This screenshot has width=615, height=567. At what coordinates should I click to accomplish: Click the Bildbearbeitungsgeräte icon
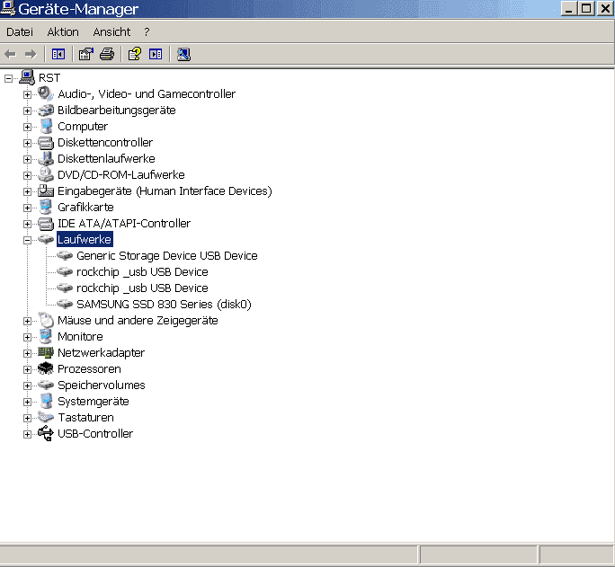(x=46, y=111)
